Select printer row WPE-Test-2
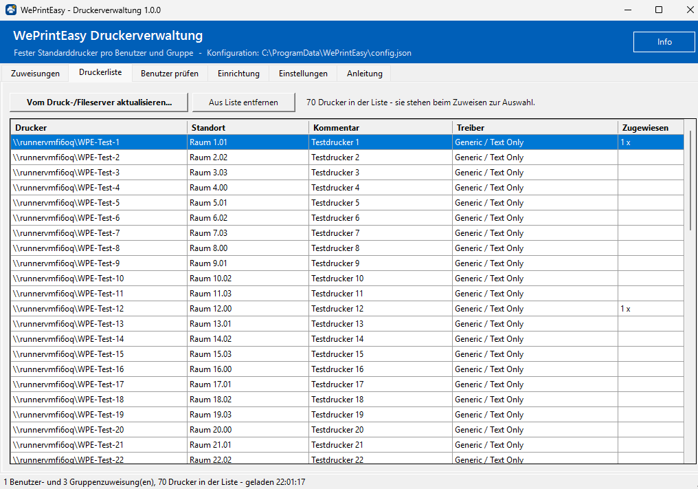Image resolution: width=698 pixels, height=489 pixels. tap(347, 157)
